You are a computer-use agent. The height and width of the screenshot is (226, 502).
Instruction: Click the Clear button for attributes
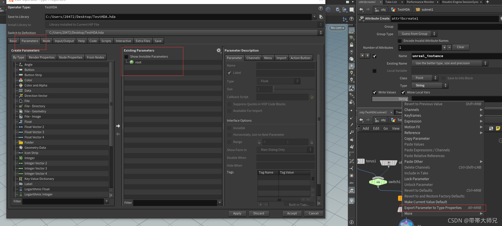pos(461,47)
